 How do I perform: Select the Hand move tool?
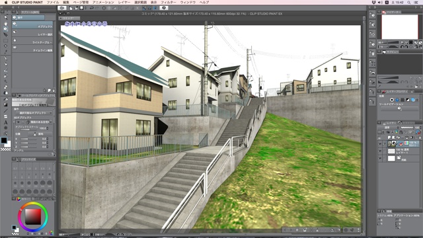pyautogui.click(x=5, y=24)
